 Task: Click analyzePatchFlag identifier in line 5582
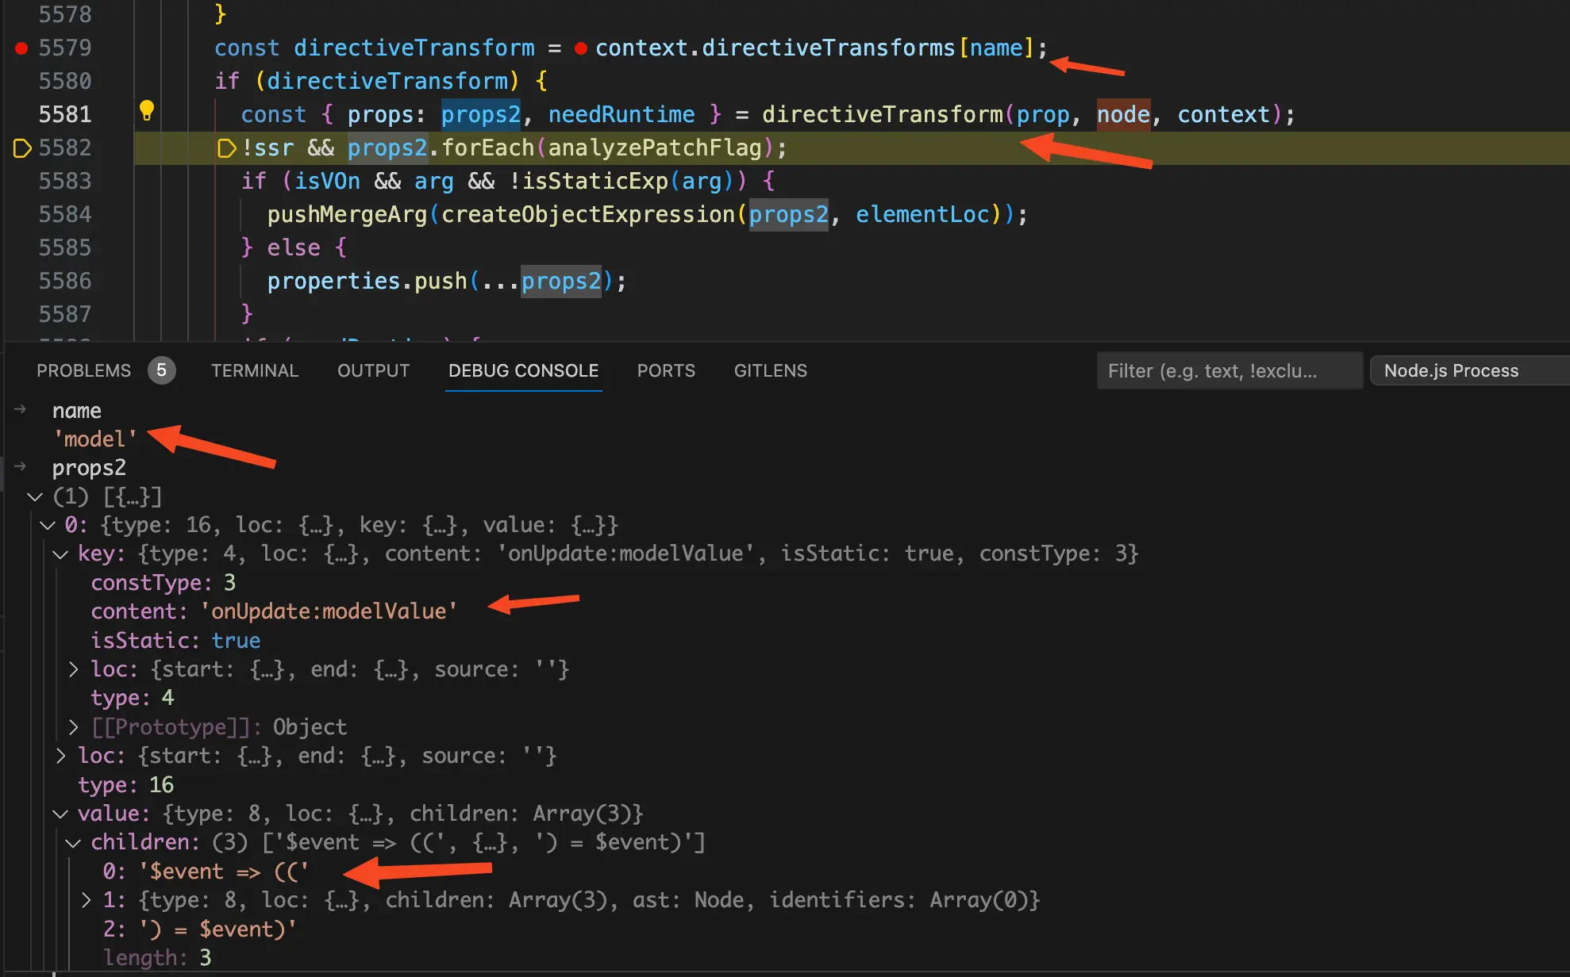coord(654,148)
